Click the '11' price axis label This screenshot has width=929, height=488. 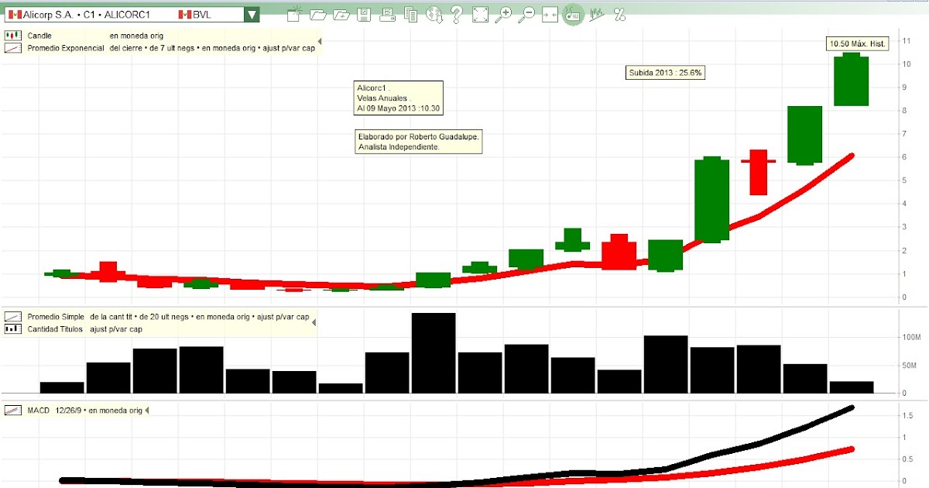906,40
